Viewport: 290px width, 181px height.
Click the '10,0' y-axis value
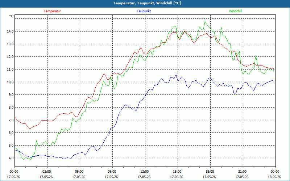tap(11, 82)
